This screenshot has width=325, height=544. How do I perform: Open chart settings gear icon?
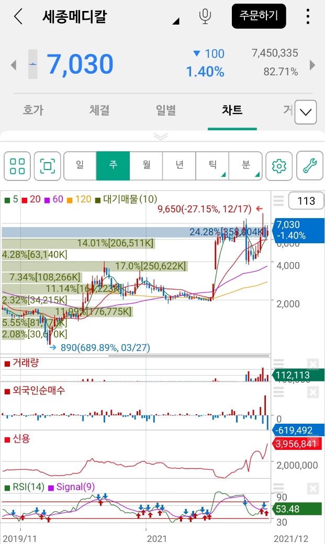pyautogui.click(x=279, y=166)
